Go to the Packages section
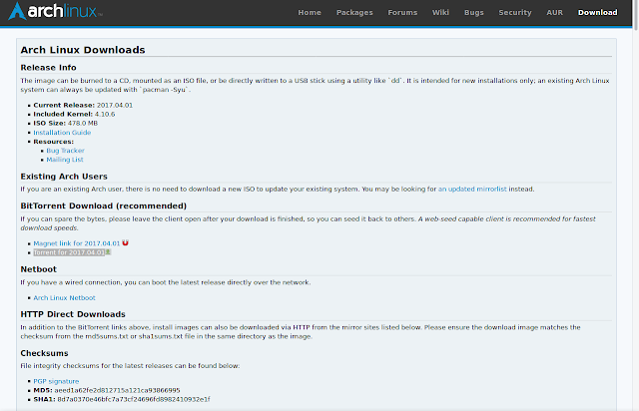Screen dimensions: 639x411 click(354, 13)
